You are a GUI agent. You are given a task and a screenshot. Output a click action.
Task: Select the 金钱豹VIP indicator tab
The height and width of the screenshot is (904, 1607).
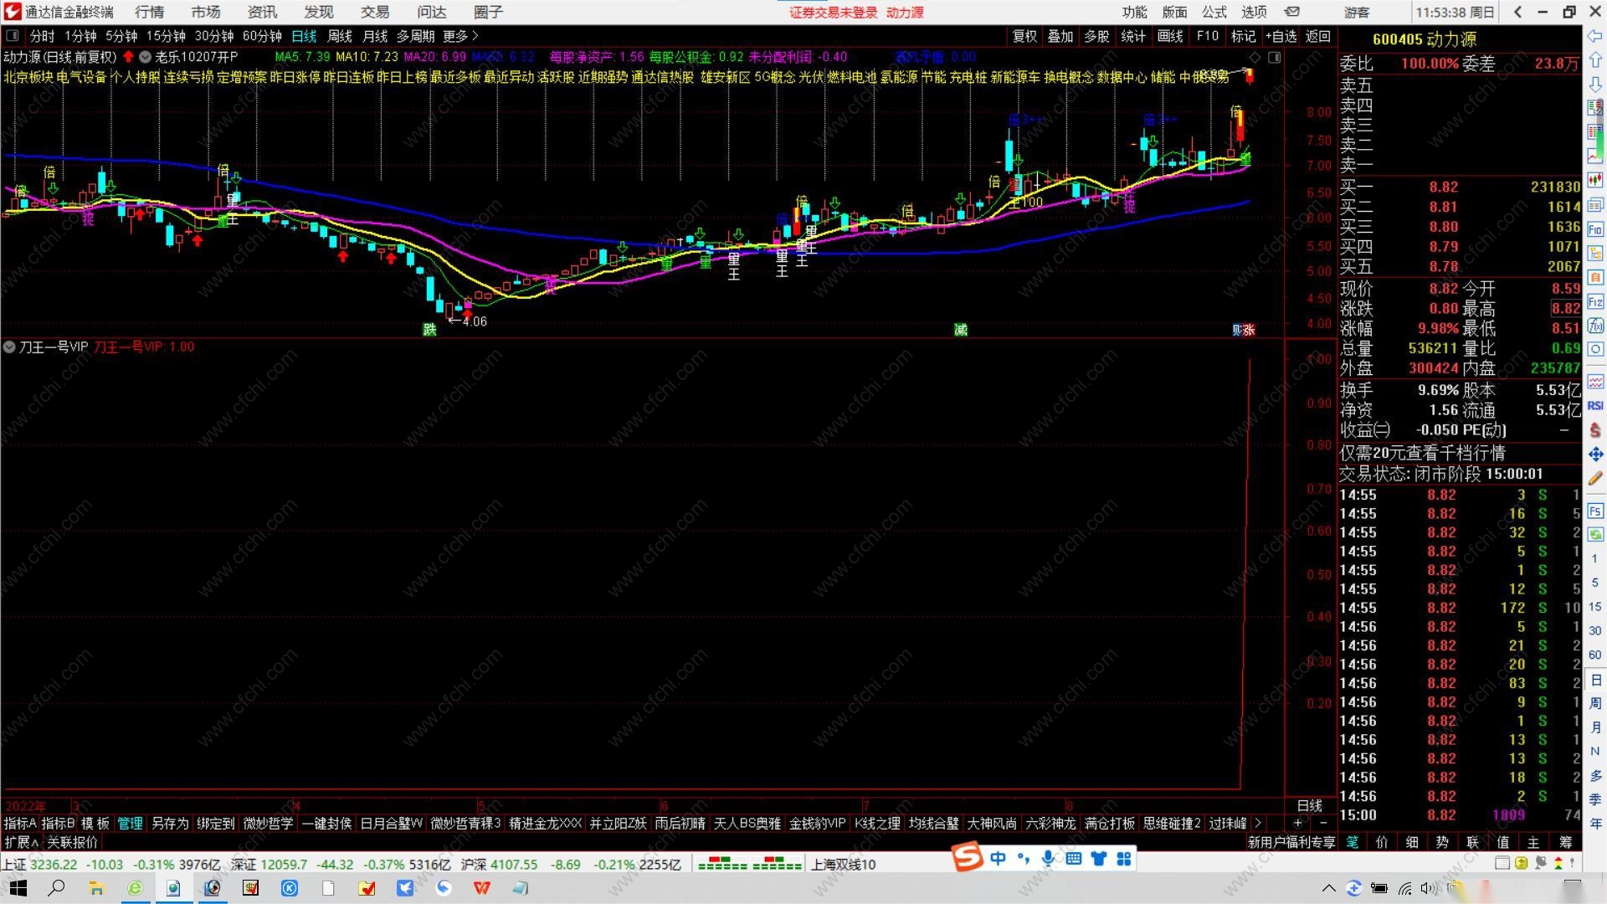(817, 824)
